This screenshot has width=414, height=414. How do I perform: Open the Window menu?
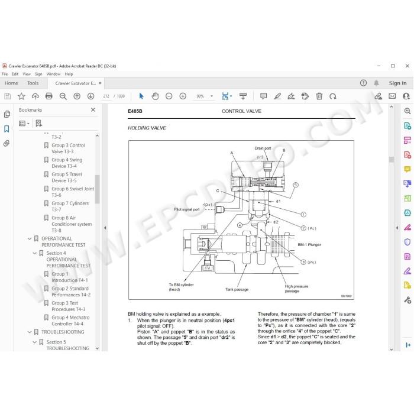coord(53,74)
